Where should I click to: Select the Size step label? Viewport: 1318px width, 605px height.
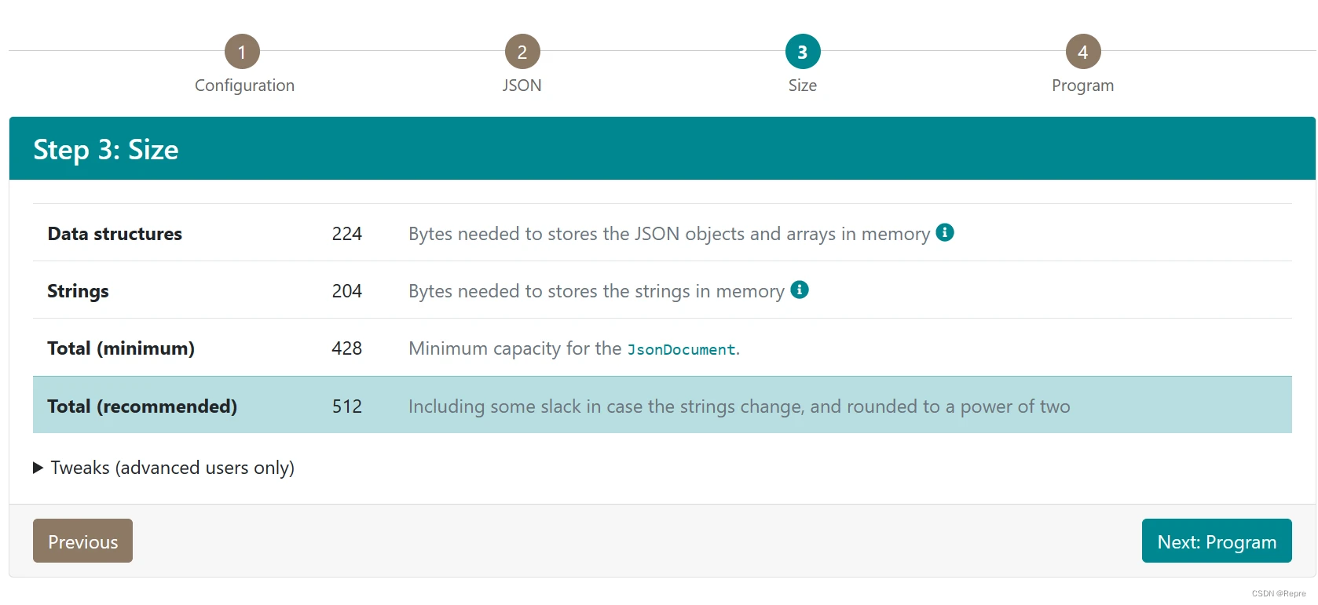coord(803,86)
